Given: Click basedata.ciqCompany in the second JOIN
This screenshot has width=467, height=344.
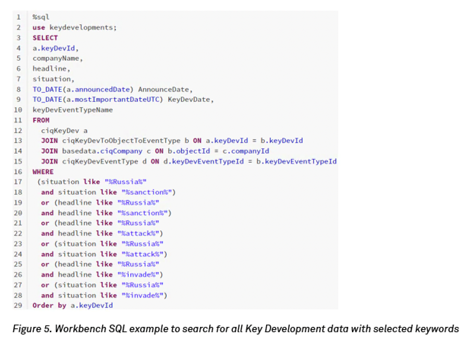Looking at the screenshot, I should point(102,151).
